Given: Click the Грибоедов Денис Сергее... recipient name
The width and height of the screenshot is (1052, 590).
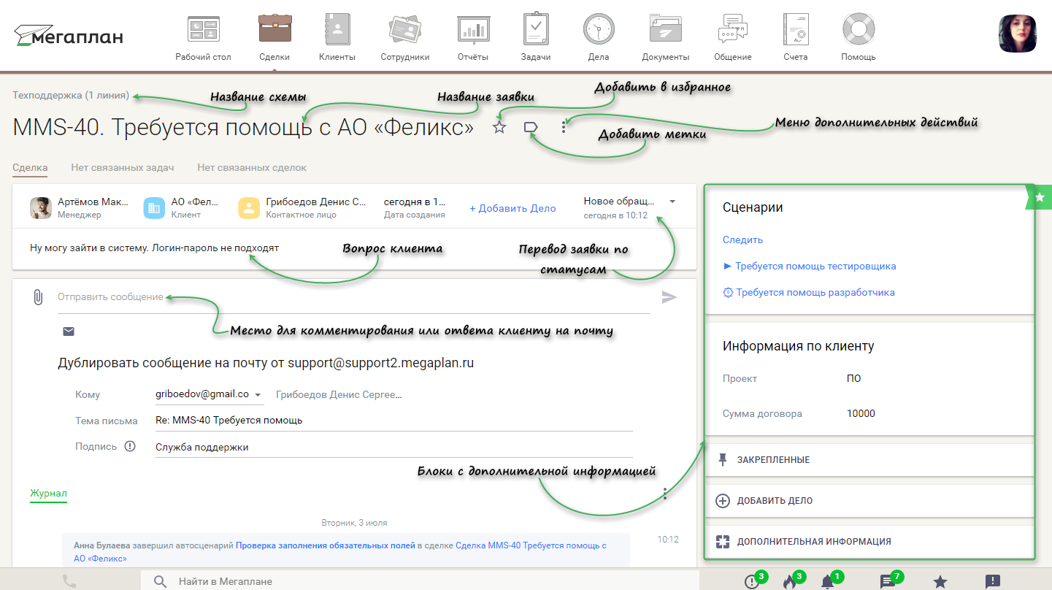Looking at the screenshot, I should pyautogui.click(x=339, y=394).
